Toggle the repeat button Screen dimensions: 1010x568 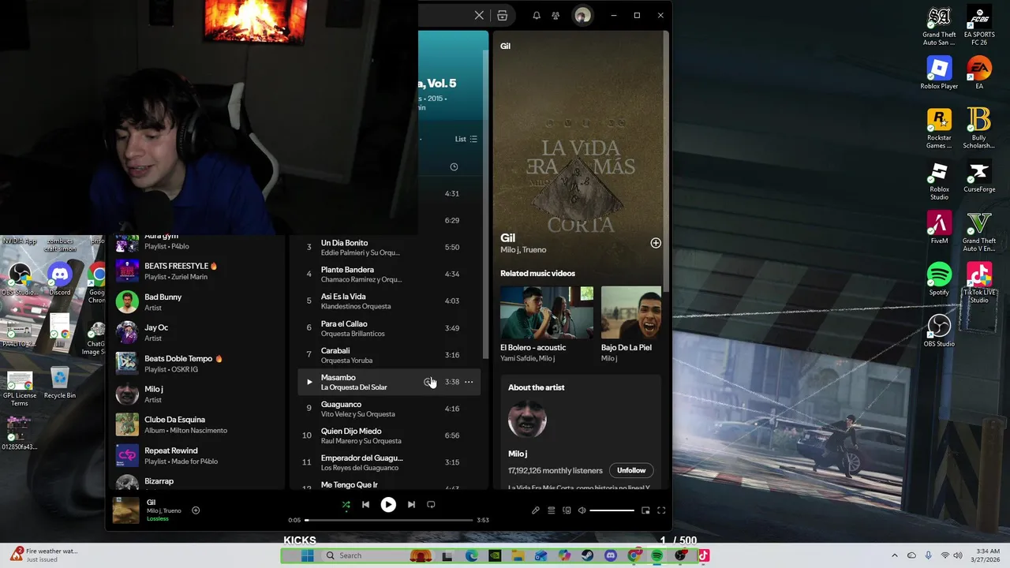[x=431, y=505]
